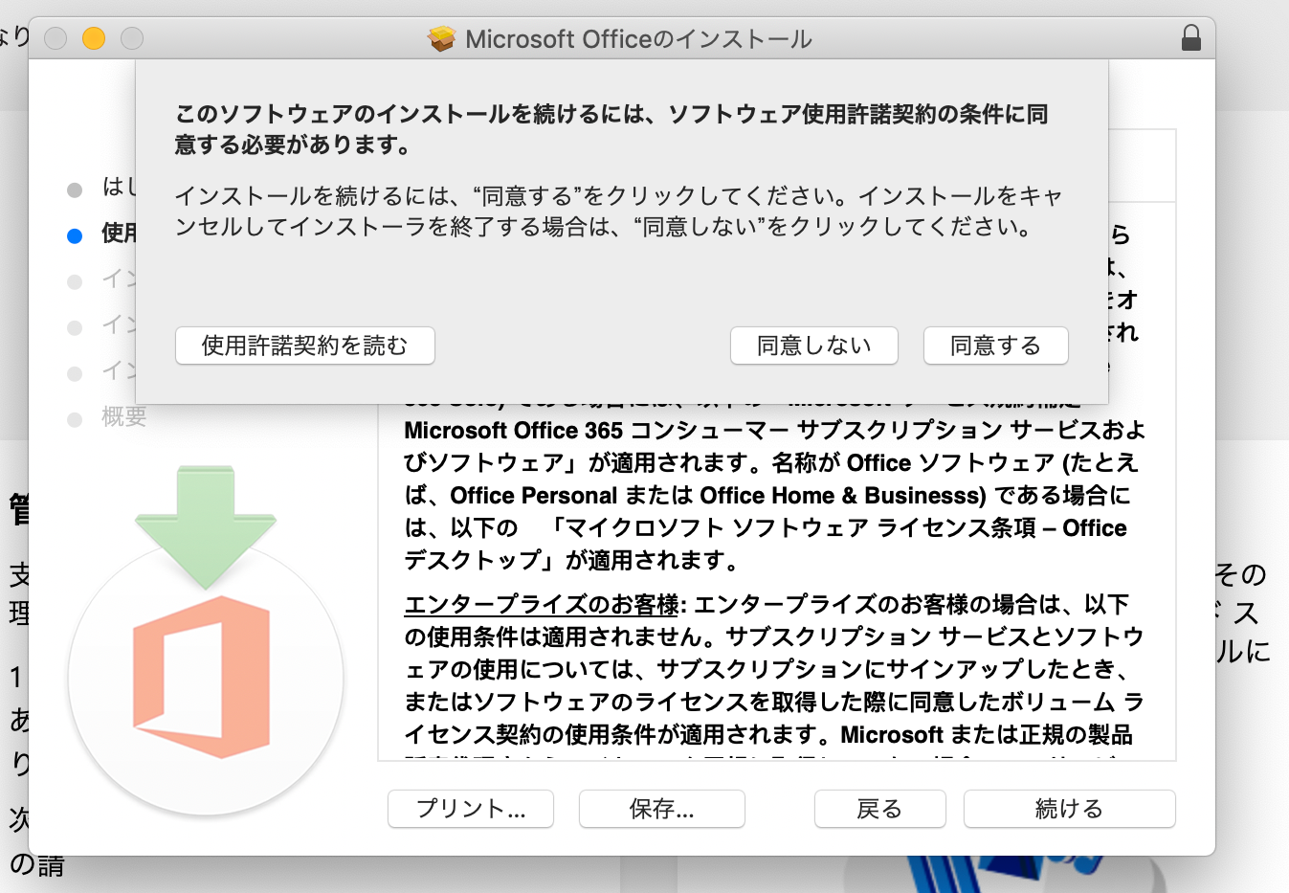Click the faded bullet beside the 概要 step
Image resolution: width=1289 pixels, height=893 pixels.
pos(75,419)
